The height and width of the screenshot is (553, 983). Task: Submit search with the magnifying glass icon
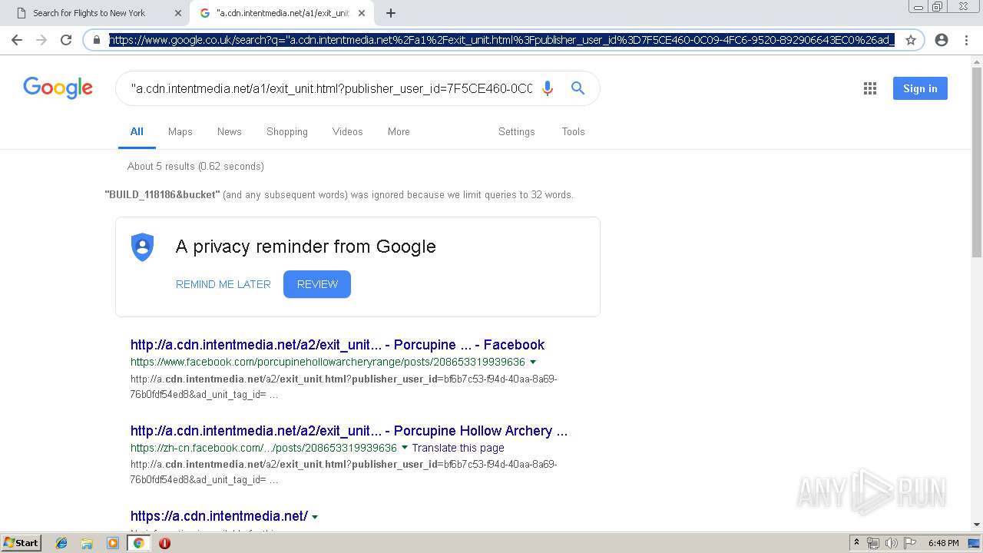tap(578, 88)
